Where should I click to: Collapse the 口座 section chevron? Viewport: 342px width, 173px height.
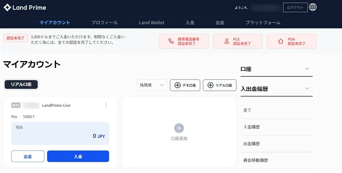(307, 69)
